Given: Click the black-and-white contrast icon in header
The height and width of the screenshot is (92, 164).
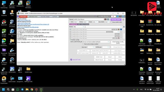Looking at the screenshot, I should coord(120,16).
